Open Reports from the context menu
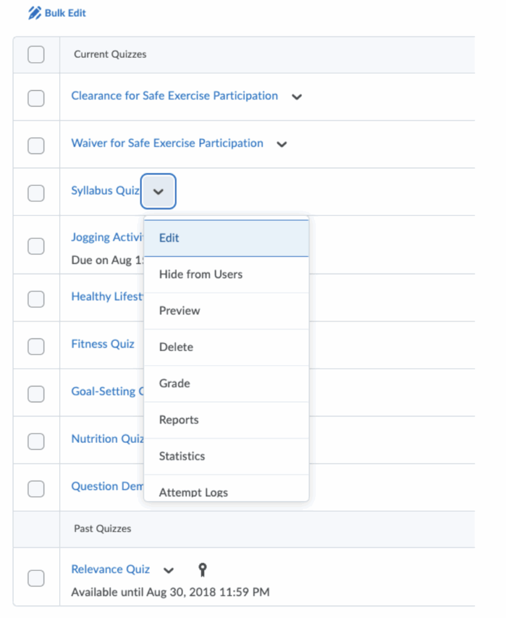The image size is (506, 618). point(179,420)
